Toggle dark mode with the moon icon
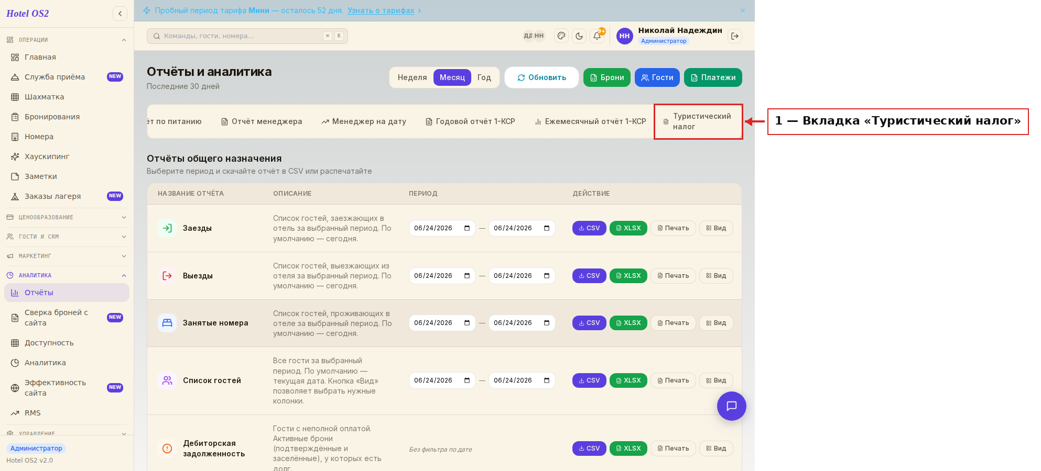 (579, 36)
